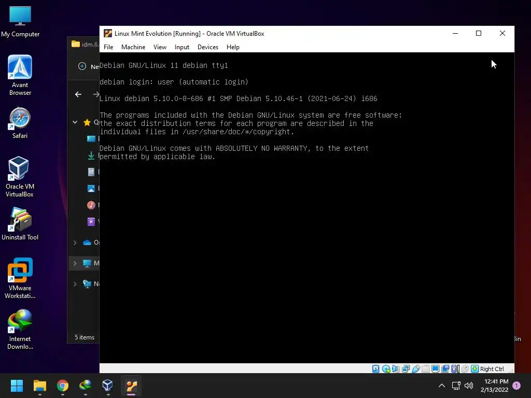Screen dimensions: 531x398
Task: Open the Devices menu
Action: pos(208,47)
